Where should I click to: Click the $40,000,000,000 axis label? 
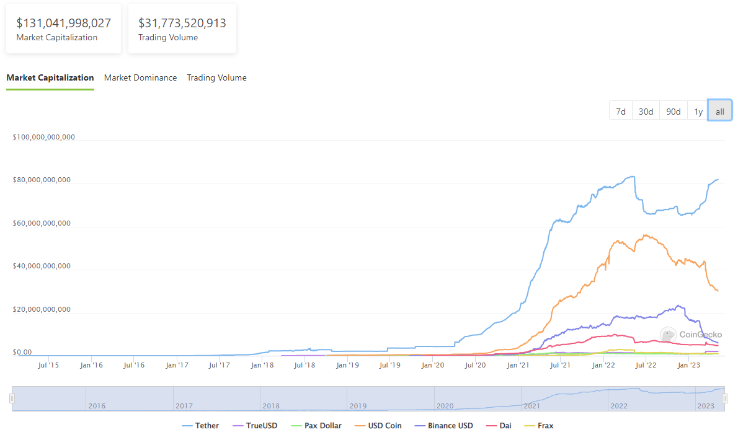[42, 266]
